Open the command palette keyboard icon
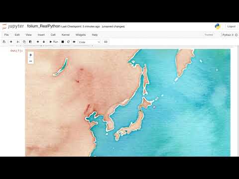Viewport: 239px width, 179px height. [x=106, y=42]
